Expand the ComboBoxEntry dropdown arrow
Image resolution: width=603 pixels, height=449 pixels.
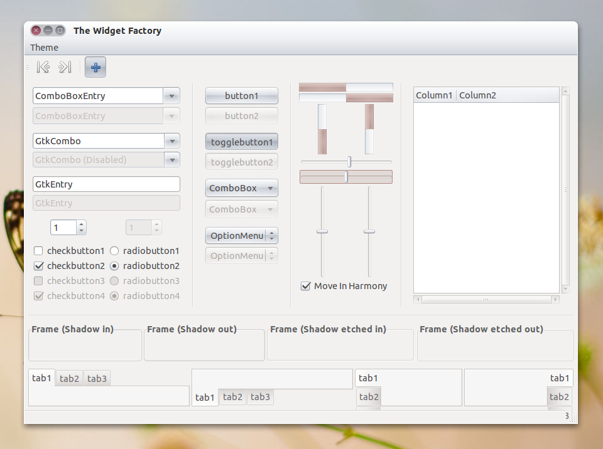(x=171, y=96)
